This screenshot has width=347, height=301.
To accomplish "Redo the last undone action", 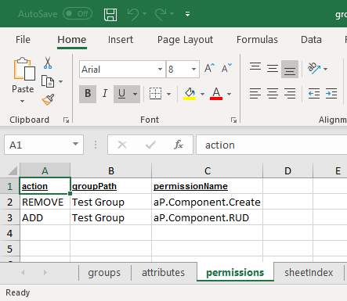I will (x=161, y=14).
